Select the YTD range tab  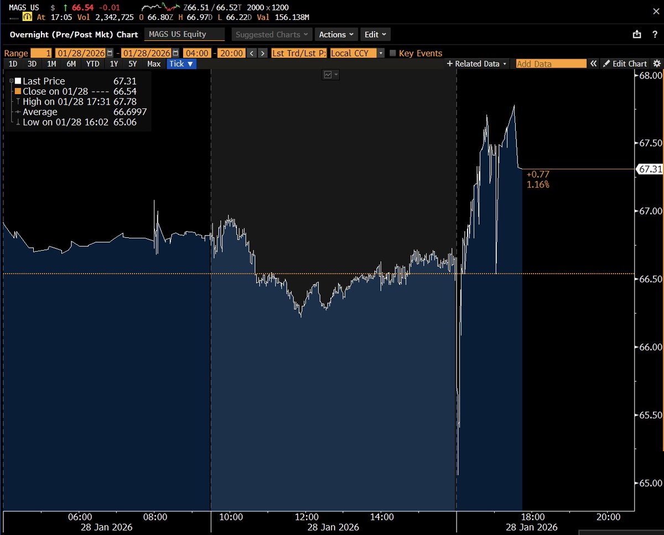click(92, 64)
